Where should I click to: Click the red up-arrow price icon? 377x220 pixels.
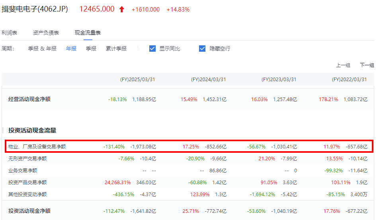(x=122, y=10)
